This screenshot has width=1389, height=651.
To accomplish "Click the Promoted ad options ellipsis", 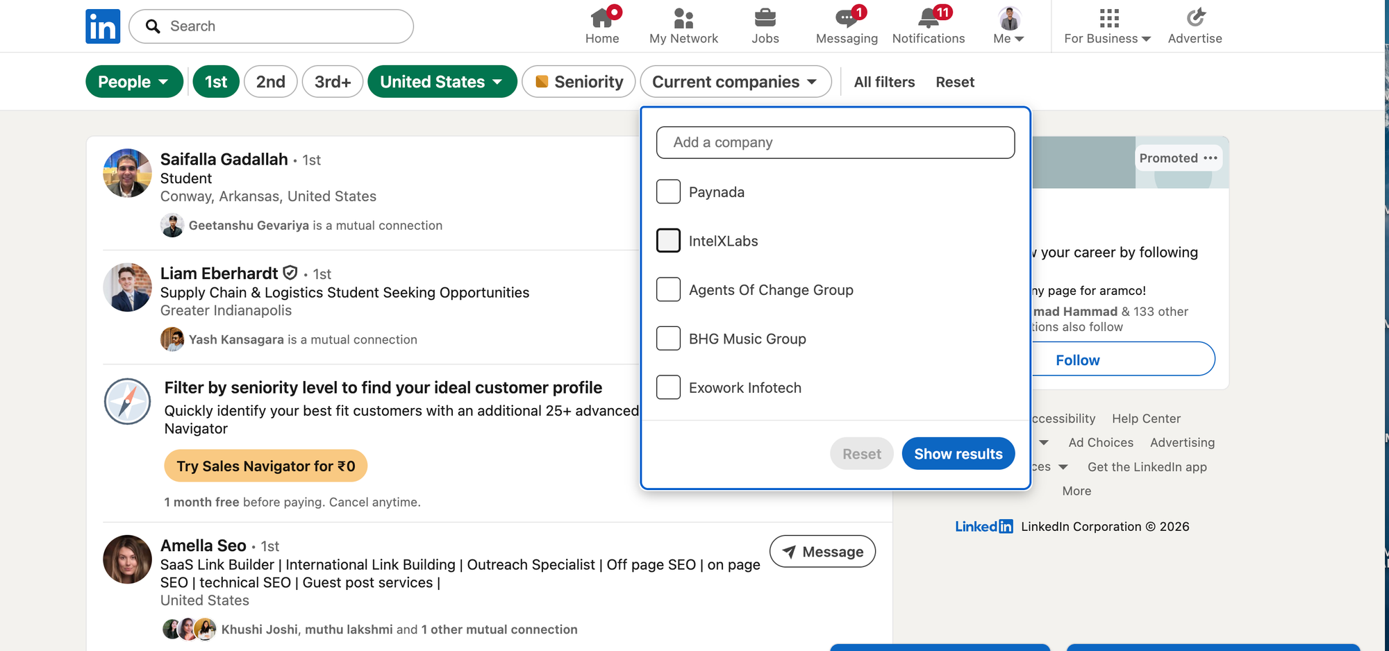I will pyautogui.click(x=1211, y=158).
